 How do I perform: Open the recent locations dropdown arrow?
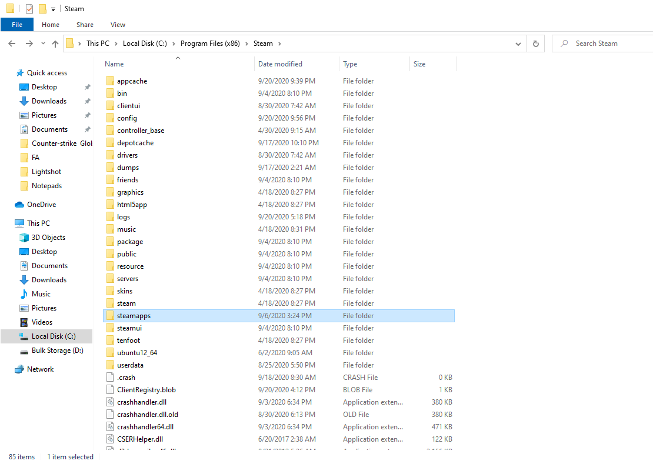[43, 44]
